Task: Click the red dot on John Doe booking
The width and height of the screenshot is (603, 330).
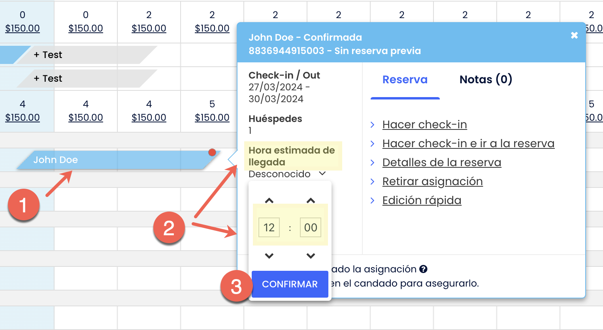Action: point(212,152)
